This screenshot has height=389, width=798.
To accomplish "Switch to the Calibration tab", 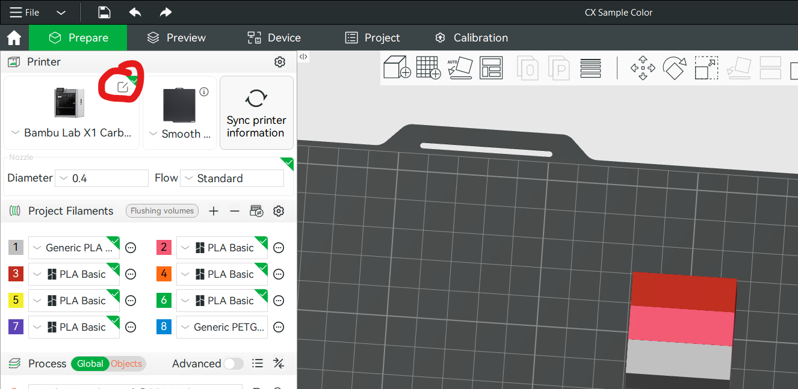I will point(471,38).
